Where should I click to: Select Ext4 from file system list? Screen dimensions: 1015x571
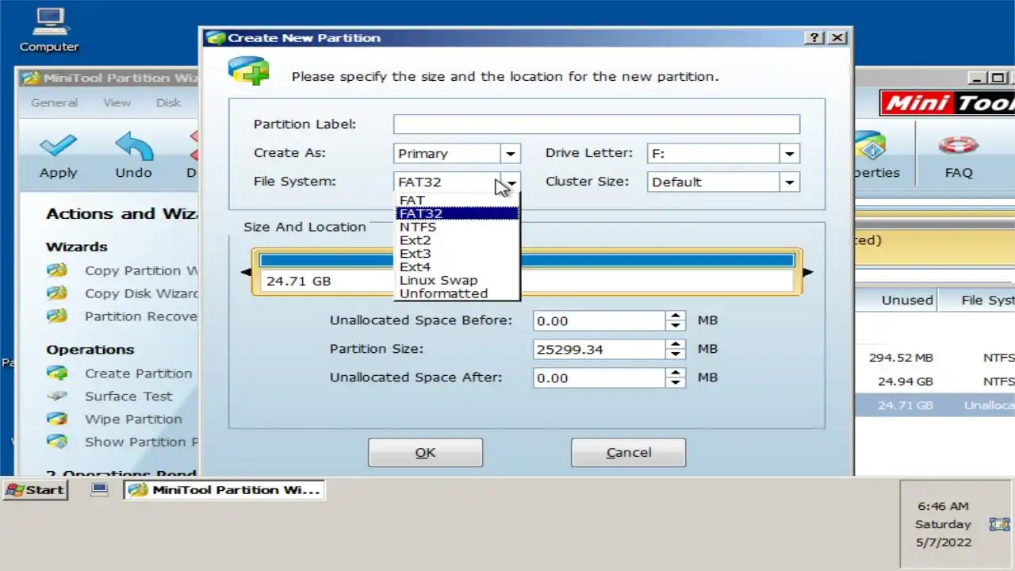click(457, 267)
